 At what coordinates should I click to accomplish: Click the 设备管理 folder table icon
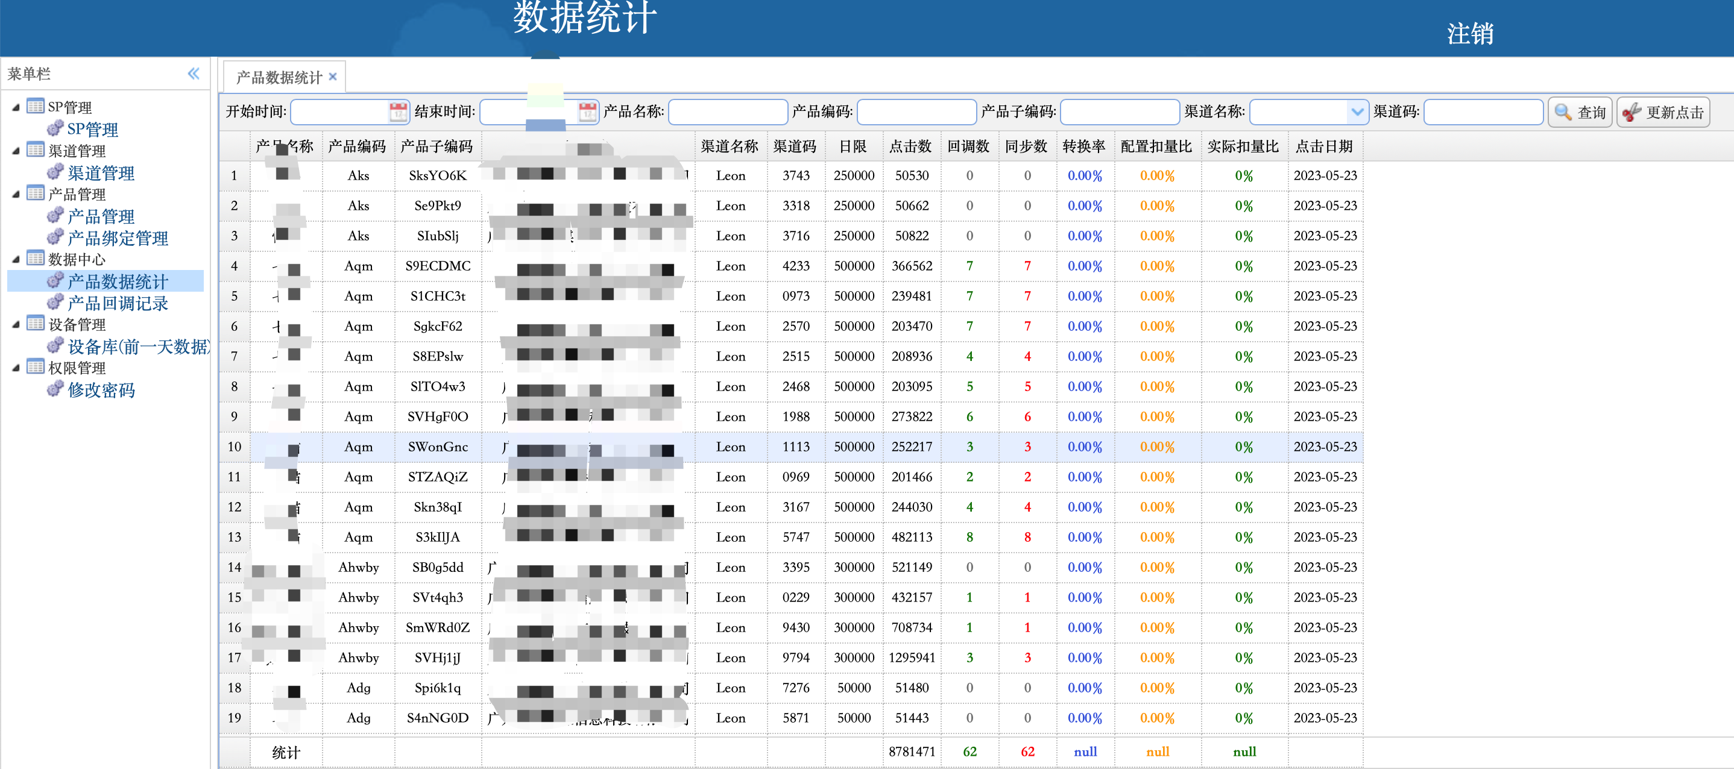(35, 324)
